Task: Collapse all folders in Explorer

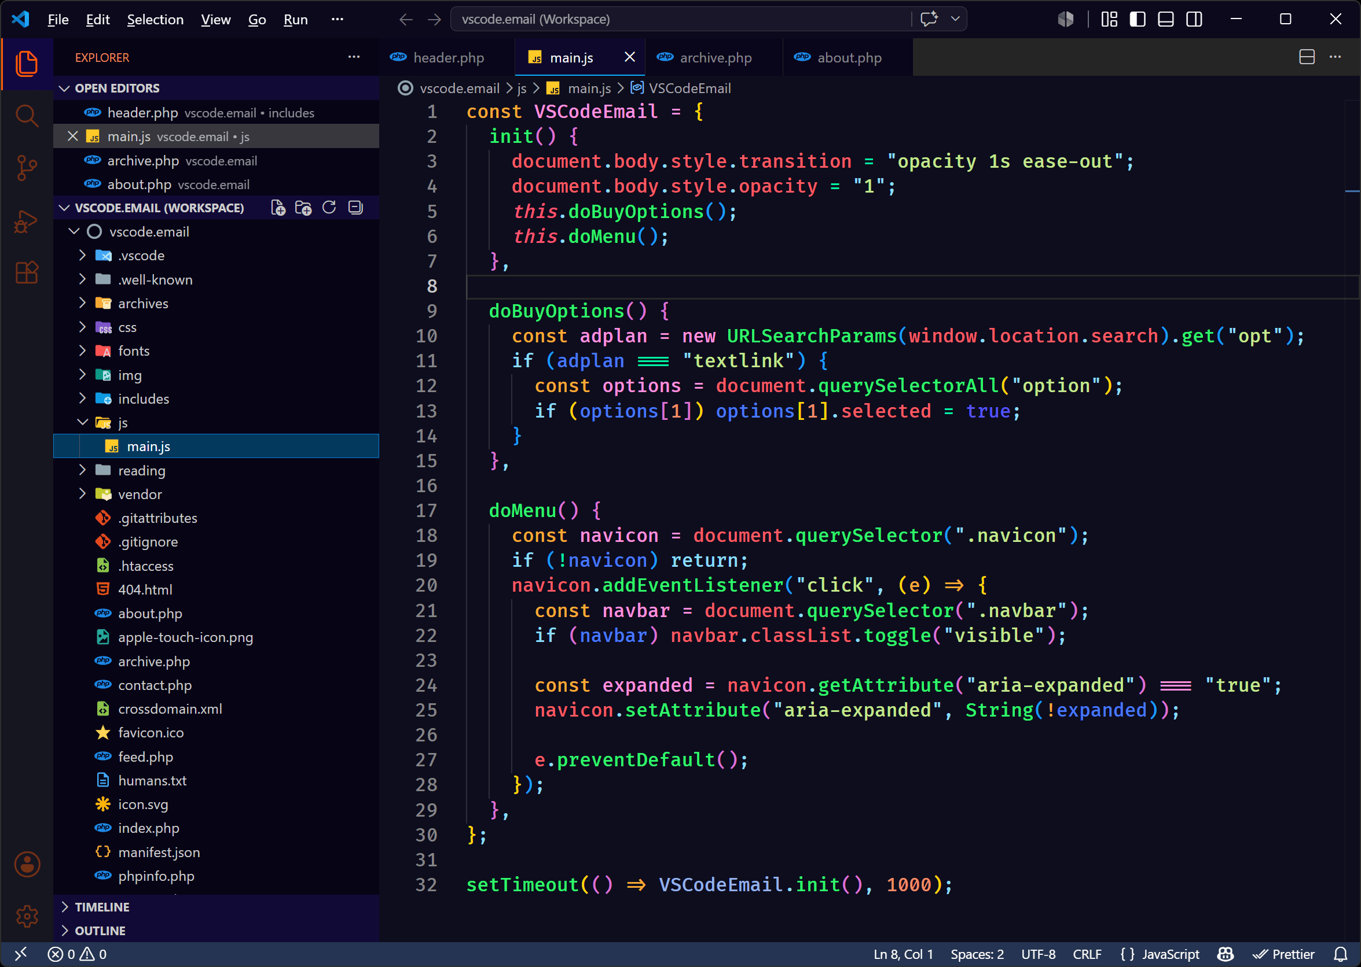Action: tap(355, 208)
